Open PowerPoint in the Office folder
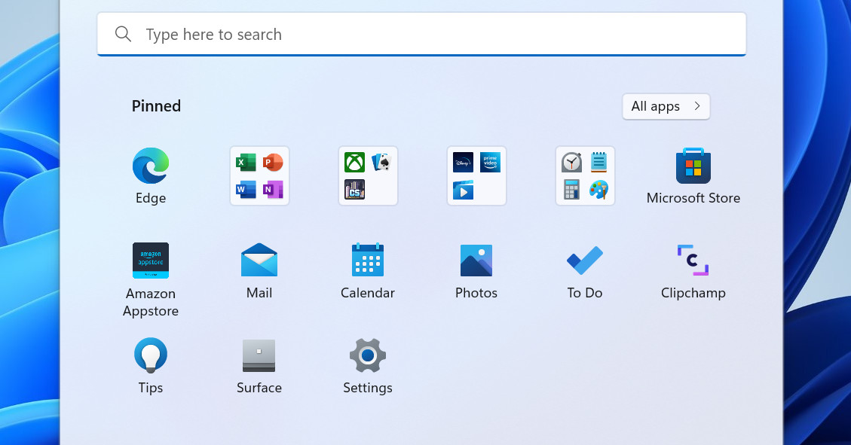 273,163
